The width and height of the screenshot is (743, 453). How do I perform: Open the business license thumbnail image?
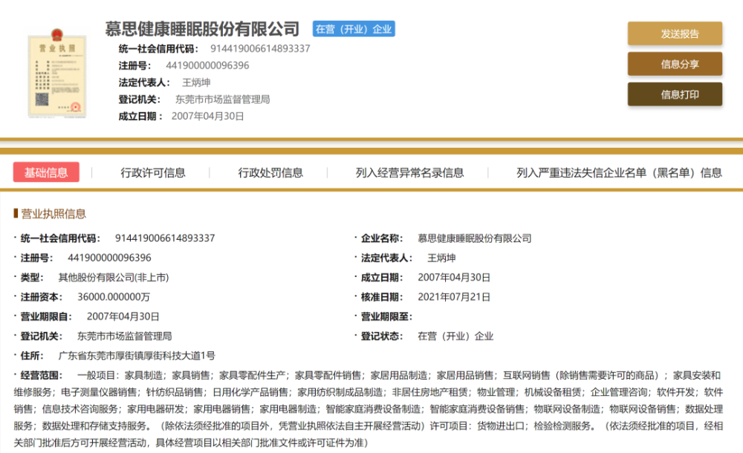(x=57, y=74)
